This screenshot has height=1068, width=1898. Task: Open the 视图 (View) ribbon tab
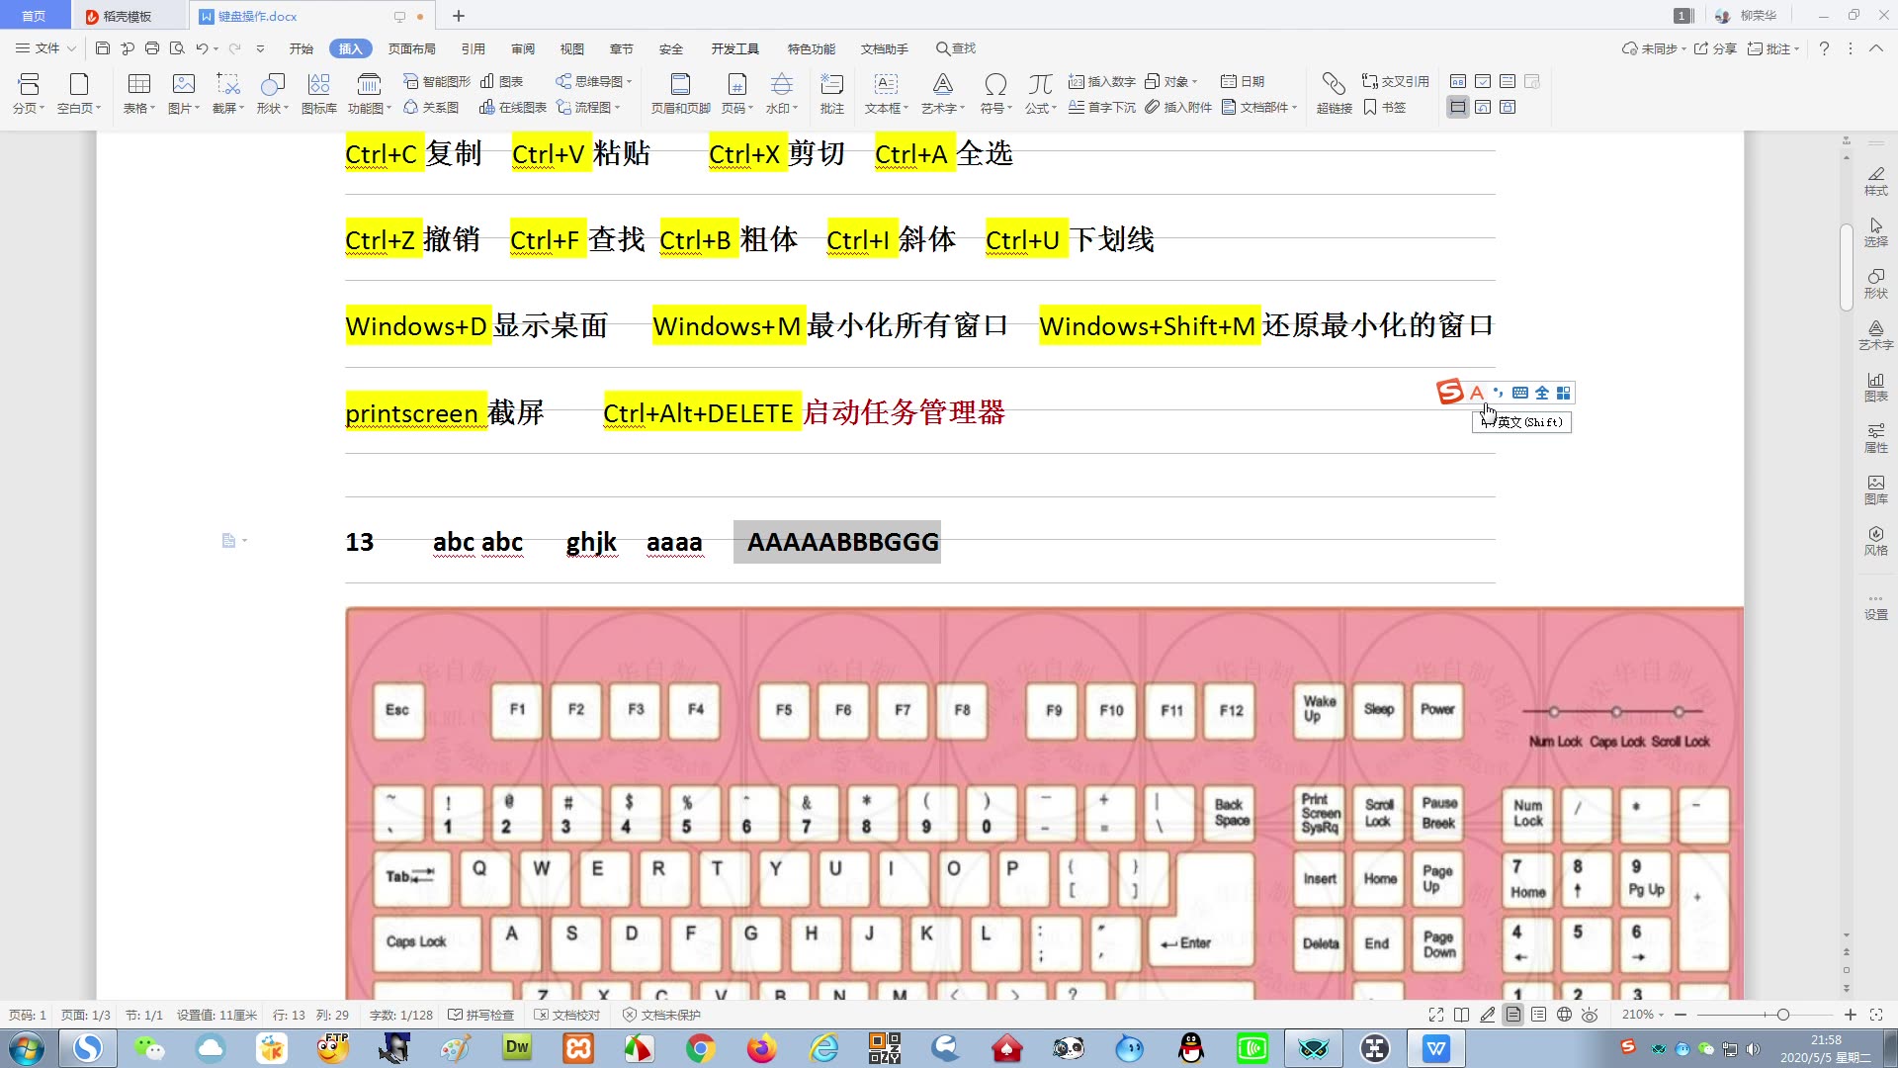point(571,48)
